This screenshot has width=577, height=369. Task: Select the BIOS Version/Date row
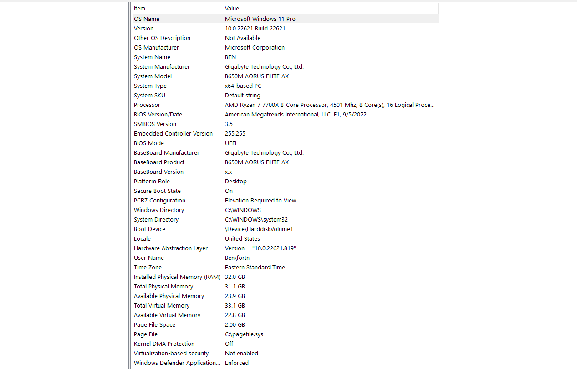285,114
